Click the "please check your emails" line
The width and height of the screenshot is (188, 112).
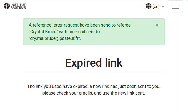coord(67,93)
